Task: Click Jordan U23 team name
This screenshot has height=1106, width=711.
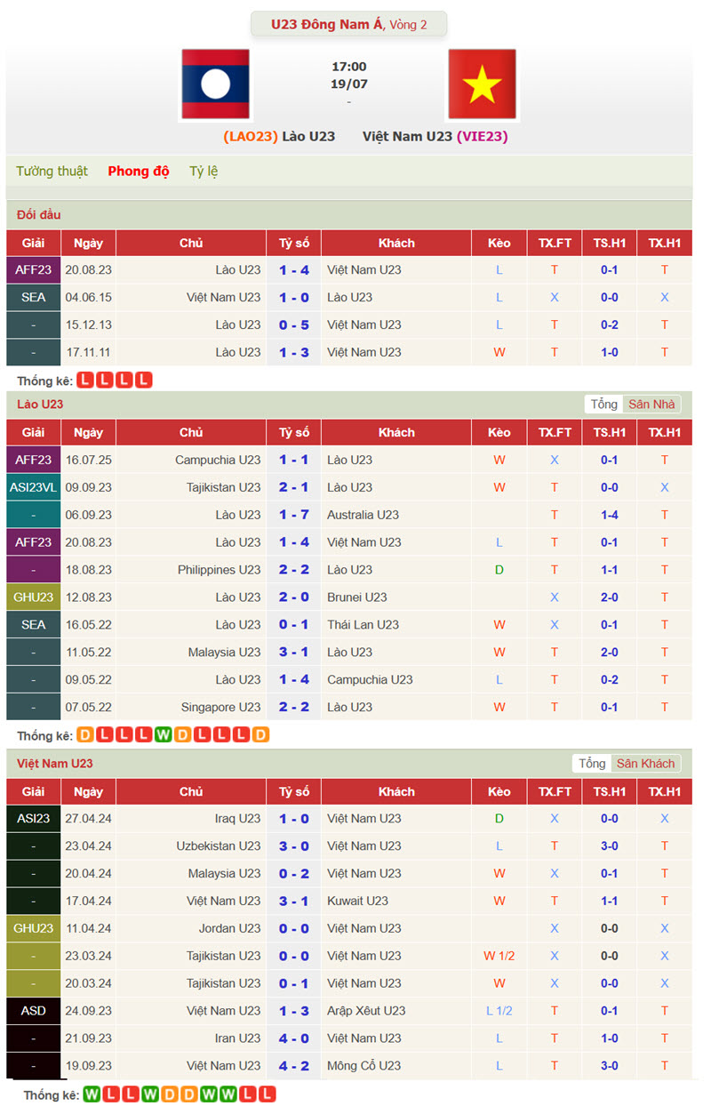Action: 230,929
